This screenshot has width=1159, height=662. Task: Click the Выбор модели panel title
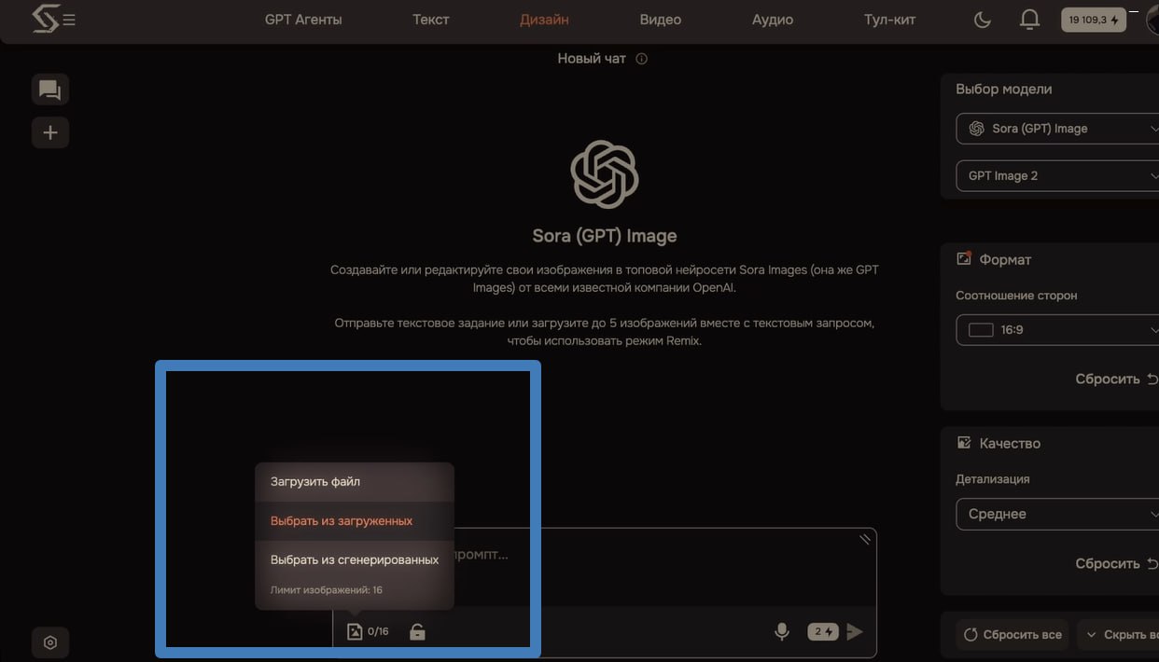[x=1004, y=90]
